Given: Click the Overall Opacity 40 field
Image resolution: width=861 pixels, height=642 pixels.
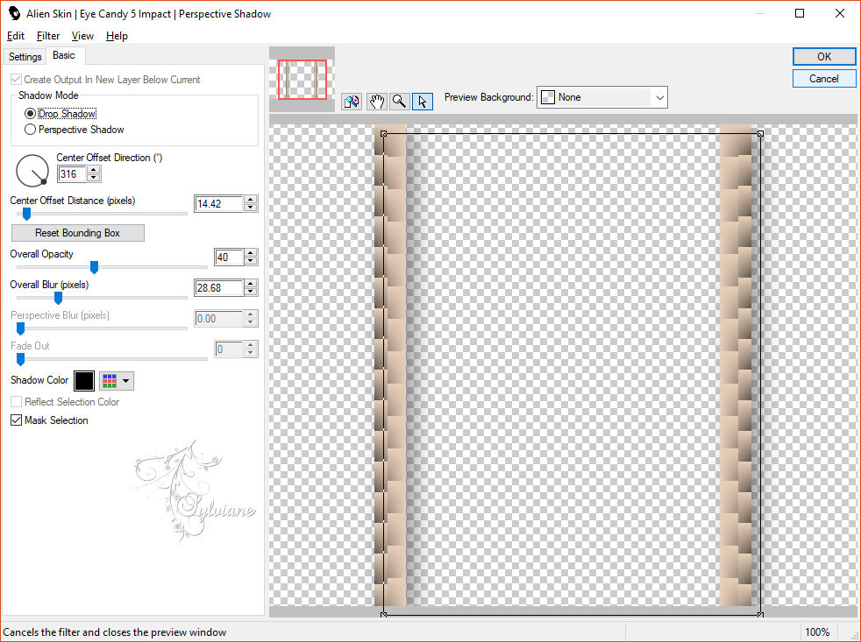Looking at the screenshot, I should pos(229,257).
